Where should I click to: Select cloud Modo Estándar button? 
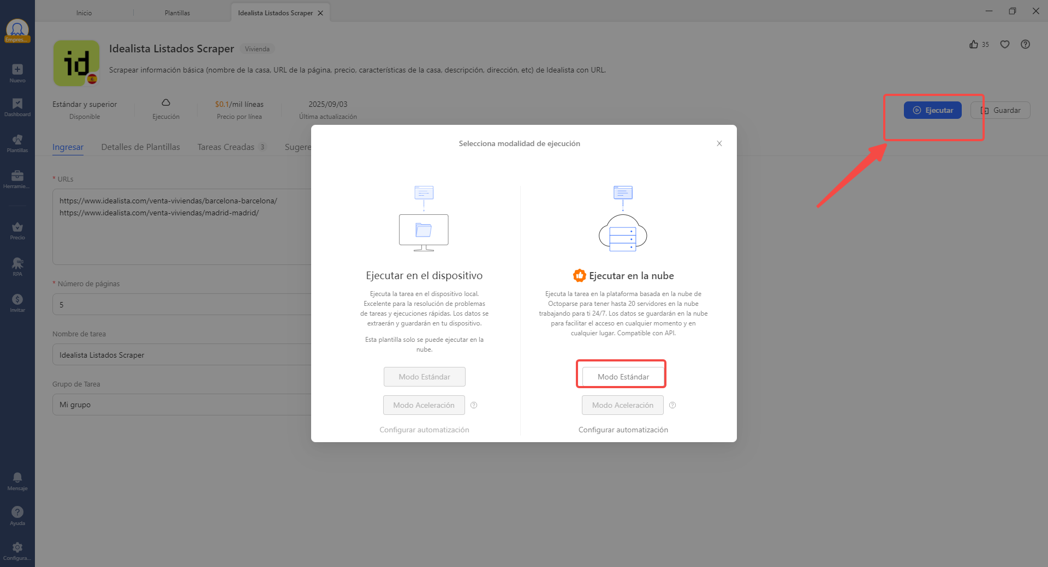(623, 377)
